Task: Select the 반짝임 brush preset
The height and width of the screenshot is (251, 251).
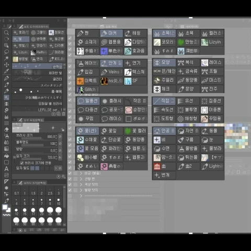Action: click(38, 66)
